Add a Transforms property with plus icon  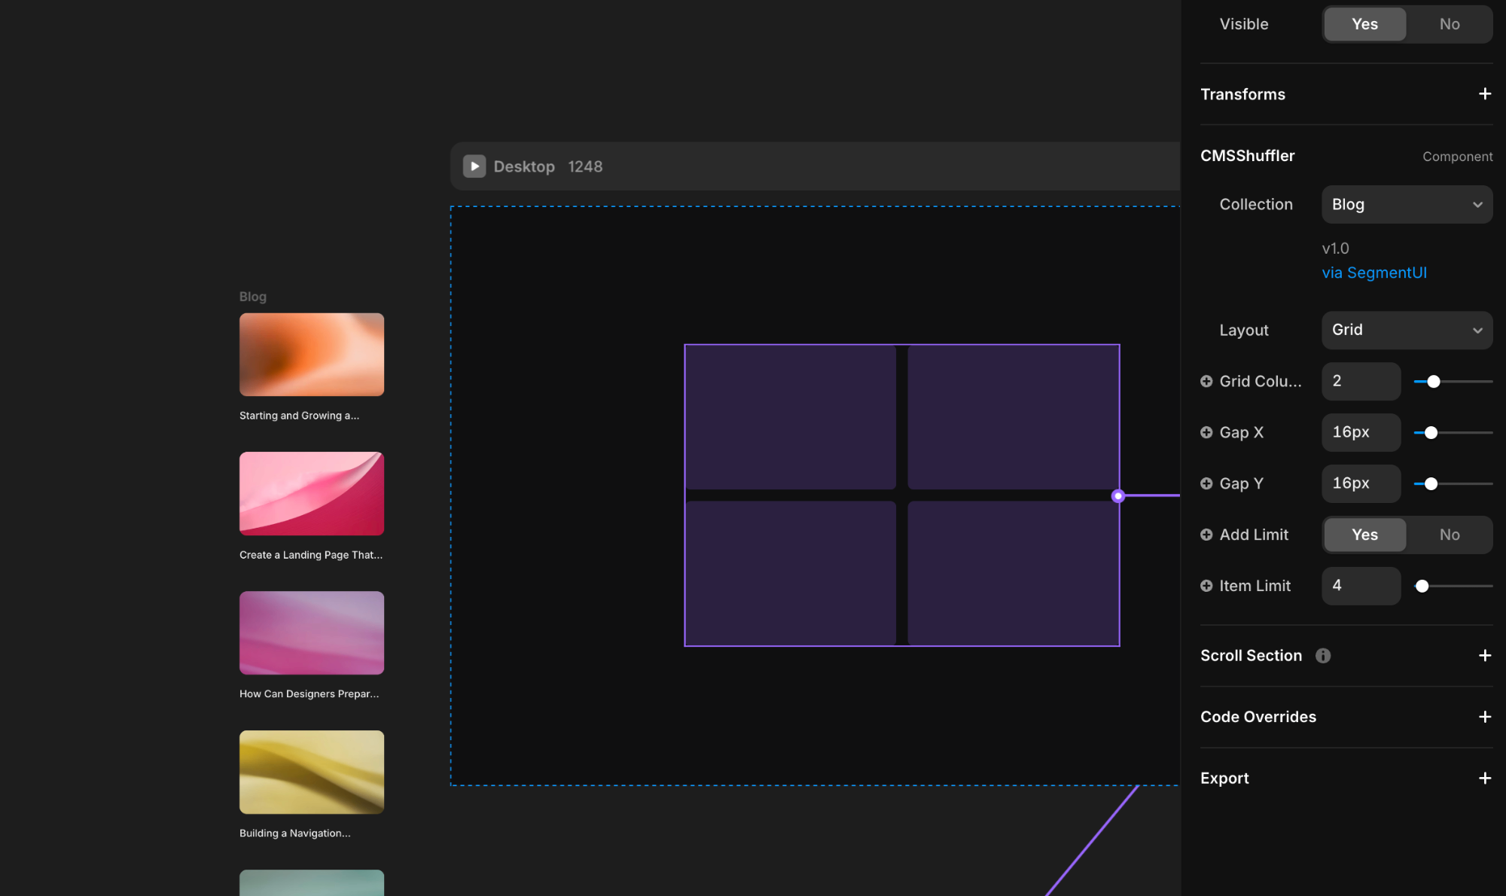click(1484, 94)
